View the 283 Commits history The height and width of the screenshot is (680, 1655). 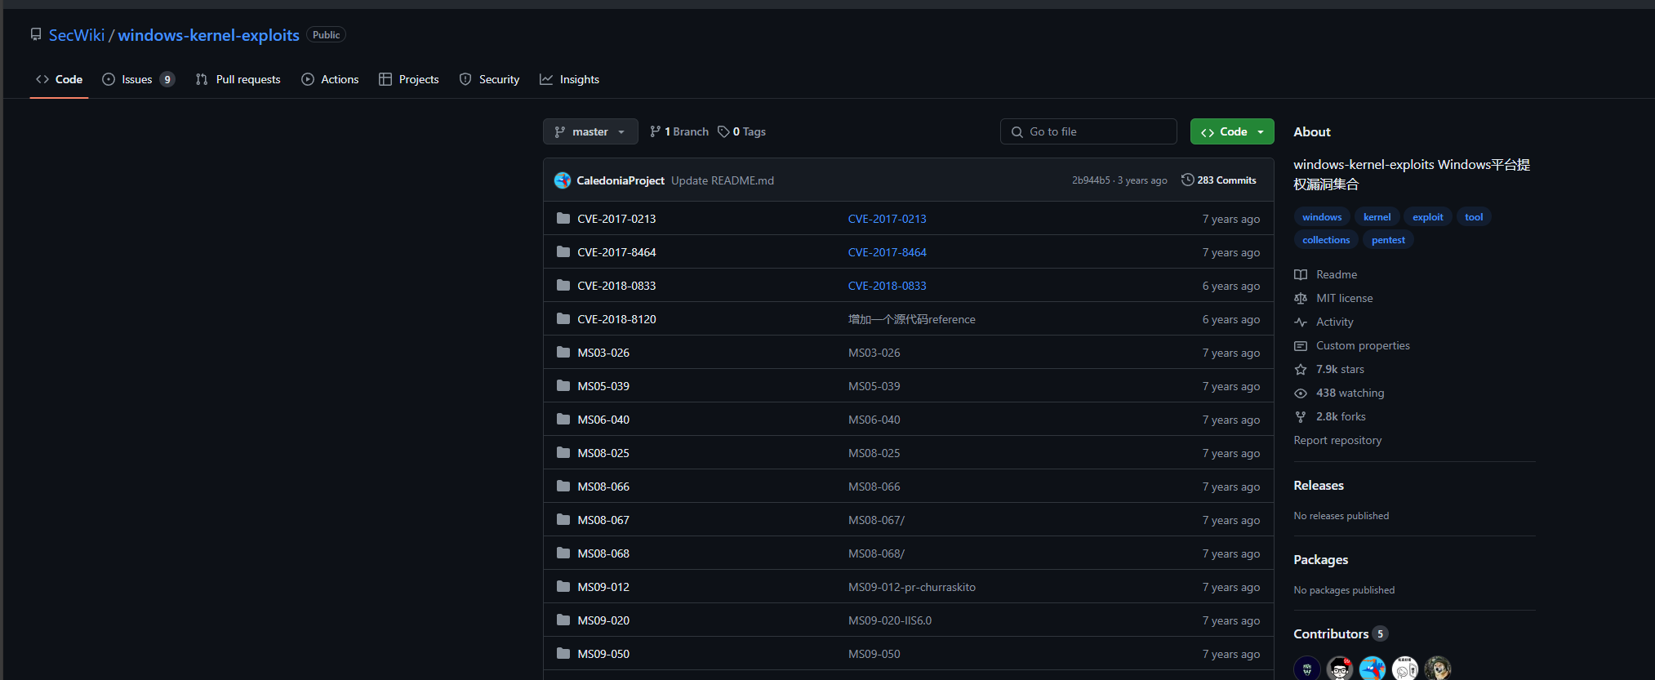(x=1219, y=180)
